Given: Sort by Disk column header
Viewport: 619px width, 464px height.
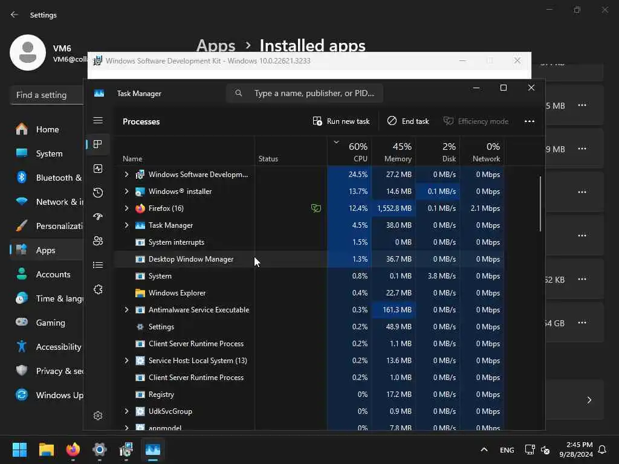Looking at the screenshot, I should (438, 152).
